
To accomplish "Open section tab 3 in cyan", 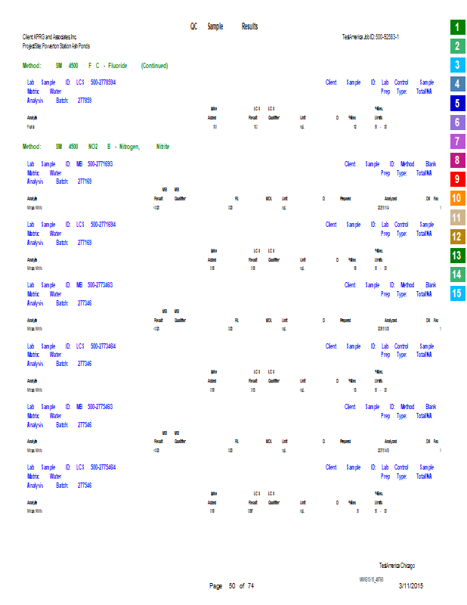I will pos(456,65).
